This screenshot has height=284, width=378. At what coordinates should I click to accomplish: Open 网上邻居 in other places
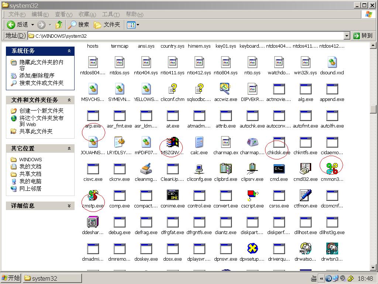point(30,188)
